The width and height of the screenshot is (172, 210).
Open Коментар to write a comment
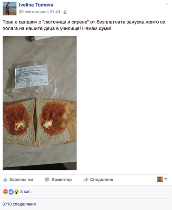point(58,180)
